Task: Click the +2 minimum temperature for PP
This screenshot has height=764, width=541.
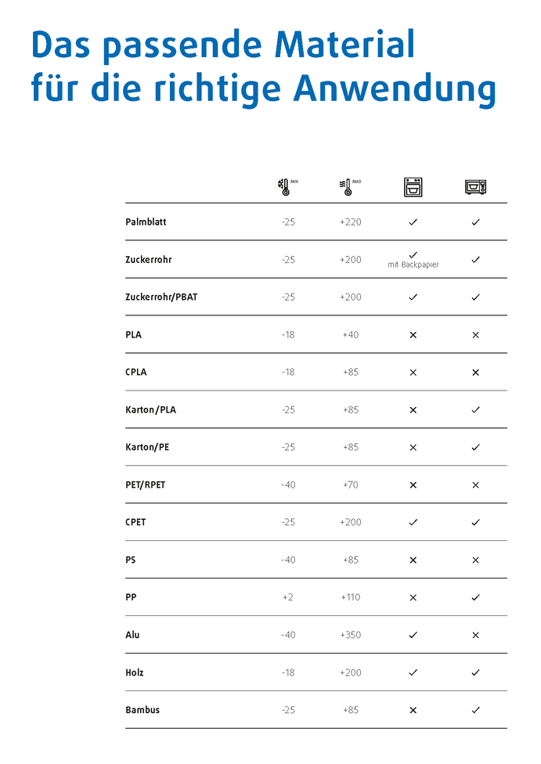Action: pyautogui.click(x=288, y=597)
